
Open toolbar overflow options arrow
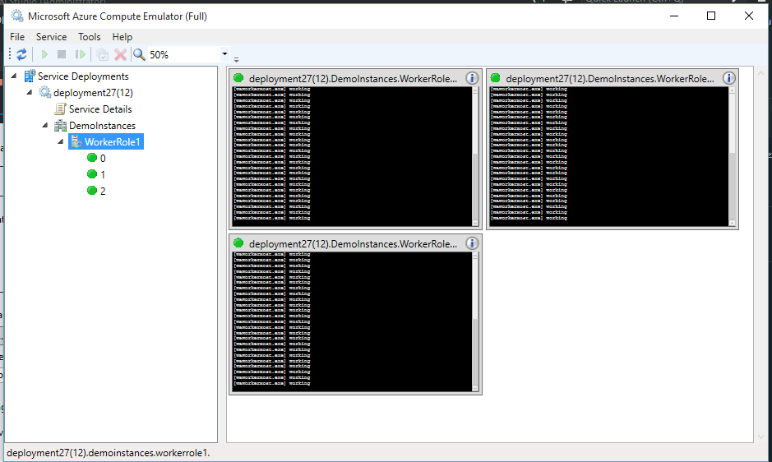pyautogui.click(x=236, y=59)
